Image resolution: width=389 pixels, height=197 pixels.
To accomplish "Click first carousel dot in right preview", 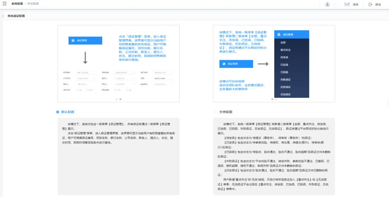I will [272, 99].
